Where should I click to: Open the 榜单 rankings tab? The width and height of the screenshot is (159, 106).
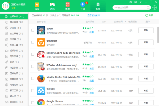[67, 6]
